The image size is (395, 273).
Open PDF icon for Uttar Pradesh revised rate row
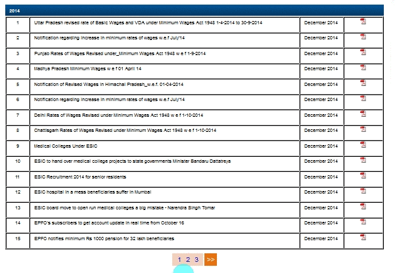point(363,21)
